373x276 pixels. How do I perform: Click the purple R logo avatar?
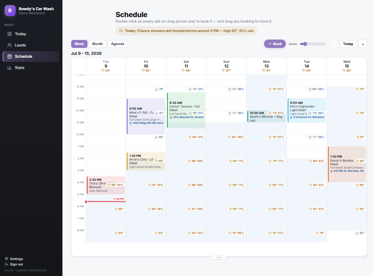point(10,11)
